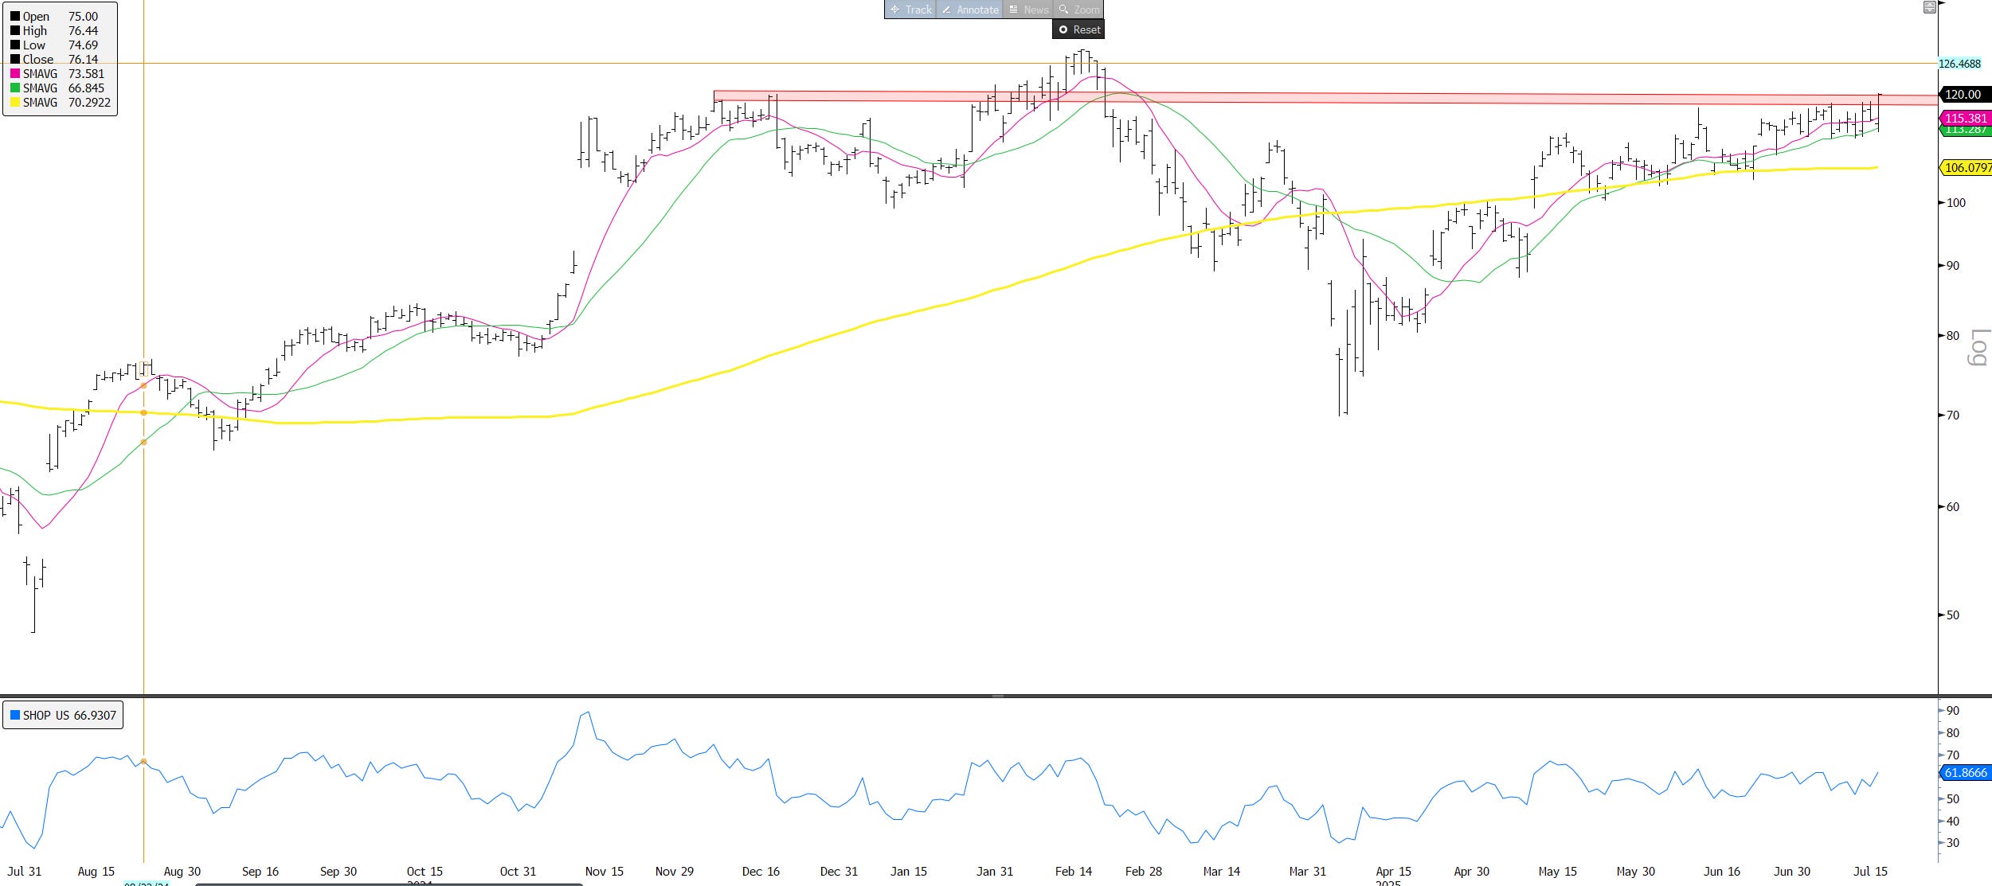Click the Track crosshair icon
Viewport: 1992px width, 886px height.
[894, 10]
